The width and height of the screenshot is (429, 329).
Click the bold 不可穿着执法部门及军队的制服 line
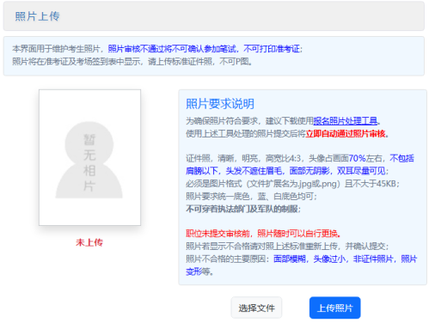[x=243, y=209]
